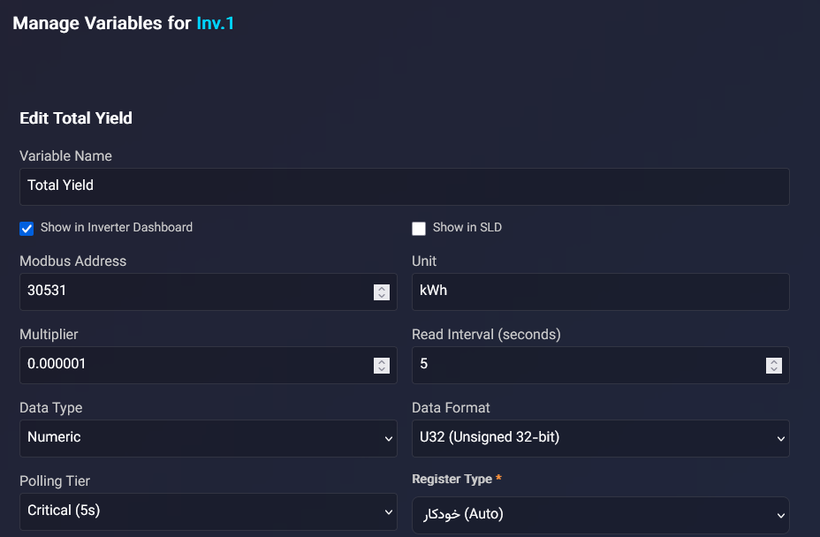Viewport: 820px width, 537px height.
Task: Decrease Read Interval using the down arrow
Action: tap(774, 369)
